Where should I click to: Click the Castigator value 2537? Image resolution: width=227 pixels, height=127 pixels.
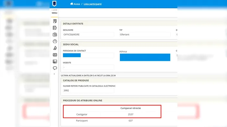click(131, 114)
